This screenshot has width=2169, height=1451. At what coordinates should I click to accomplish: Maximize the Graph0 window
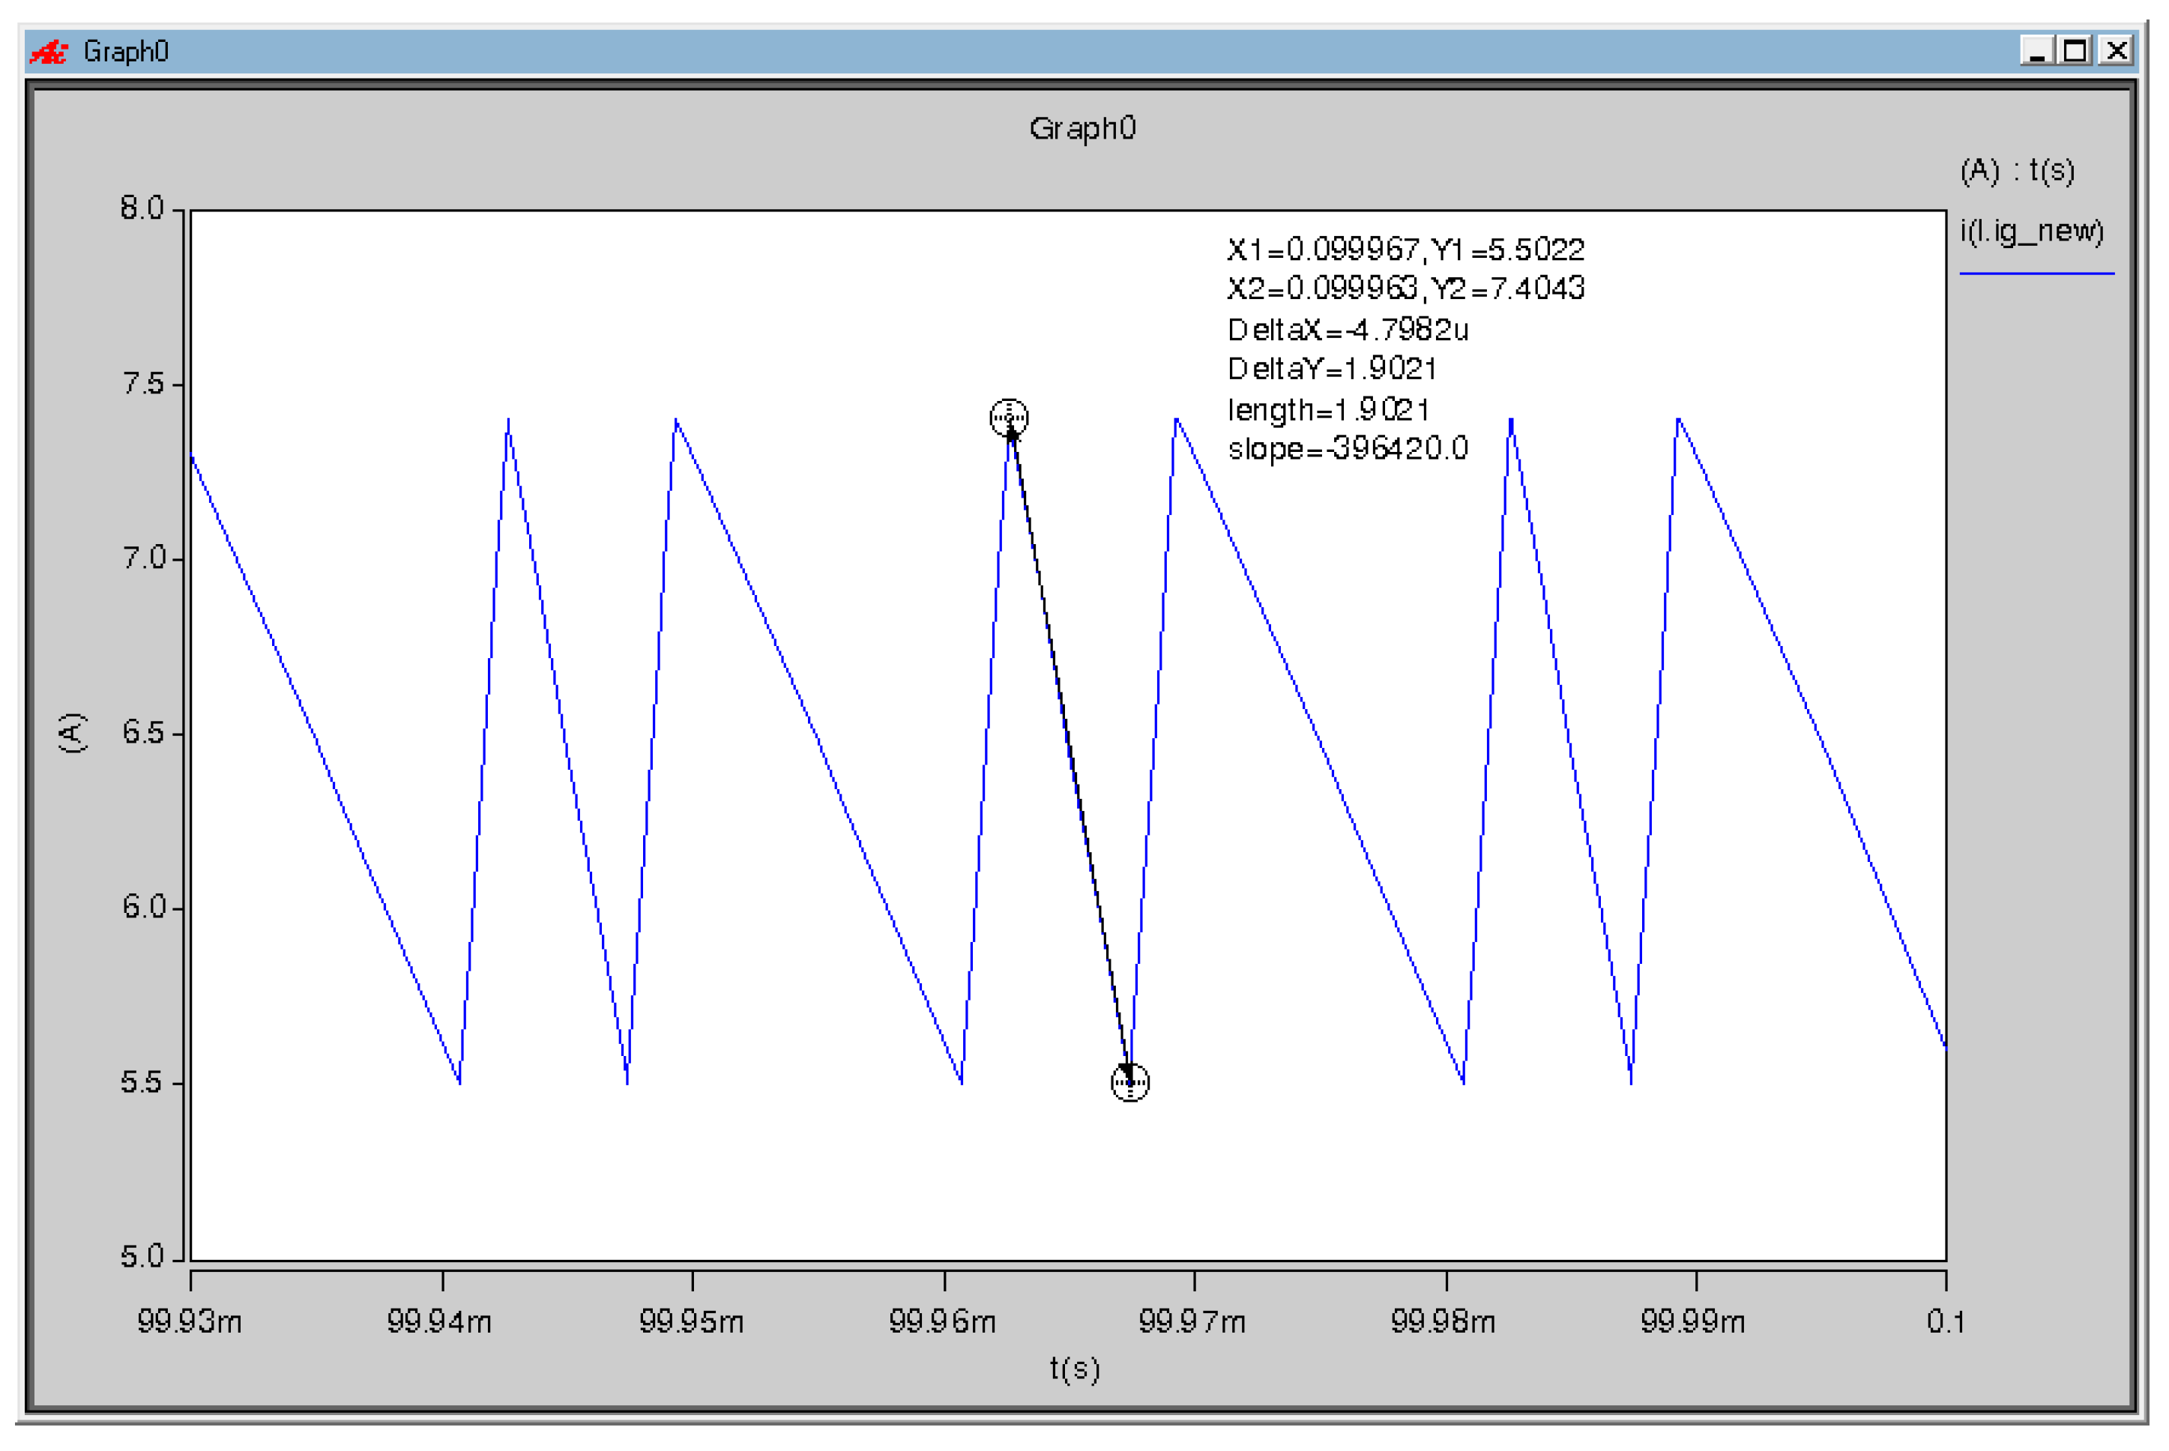pyautogui.click(x=2075, y=50)
